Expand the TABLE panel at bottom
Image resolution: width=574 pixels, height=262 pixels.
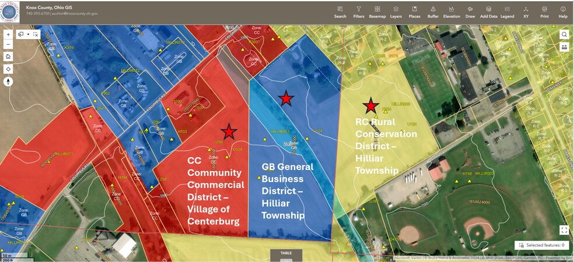pyautogui.click(x=286, y=256)
